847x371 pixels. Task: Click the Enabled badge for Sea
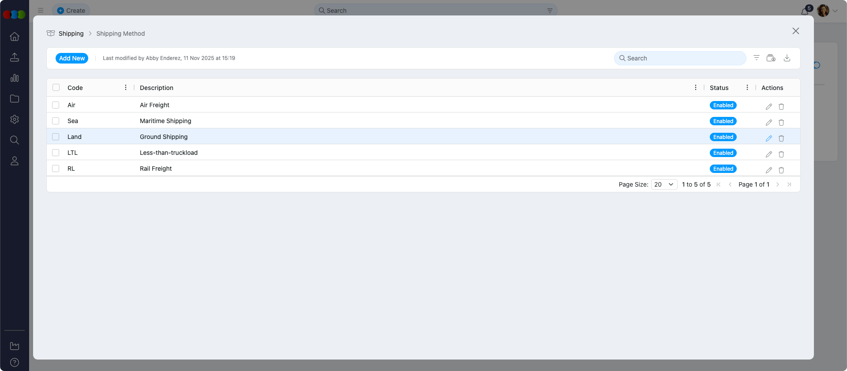pos(723,121)
